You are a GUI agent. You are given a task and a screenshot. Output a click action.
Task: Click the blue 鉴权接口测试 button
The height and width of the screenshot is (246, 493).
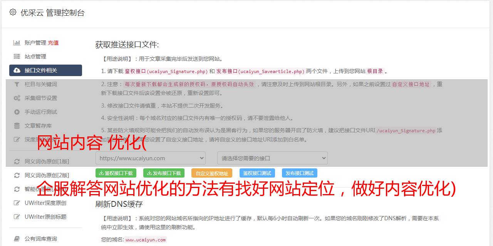pyautogui.click(x=257, y=173)
